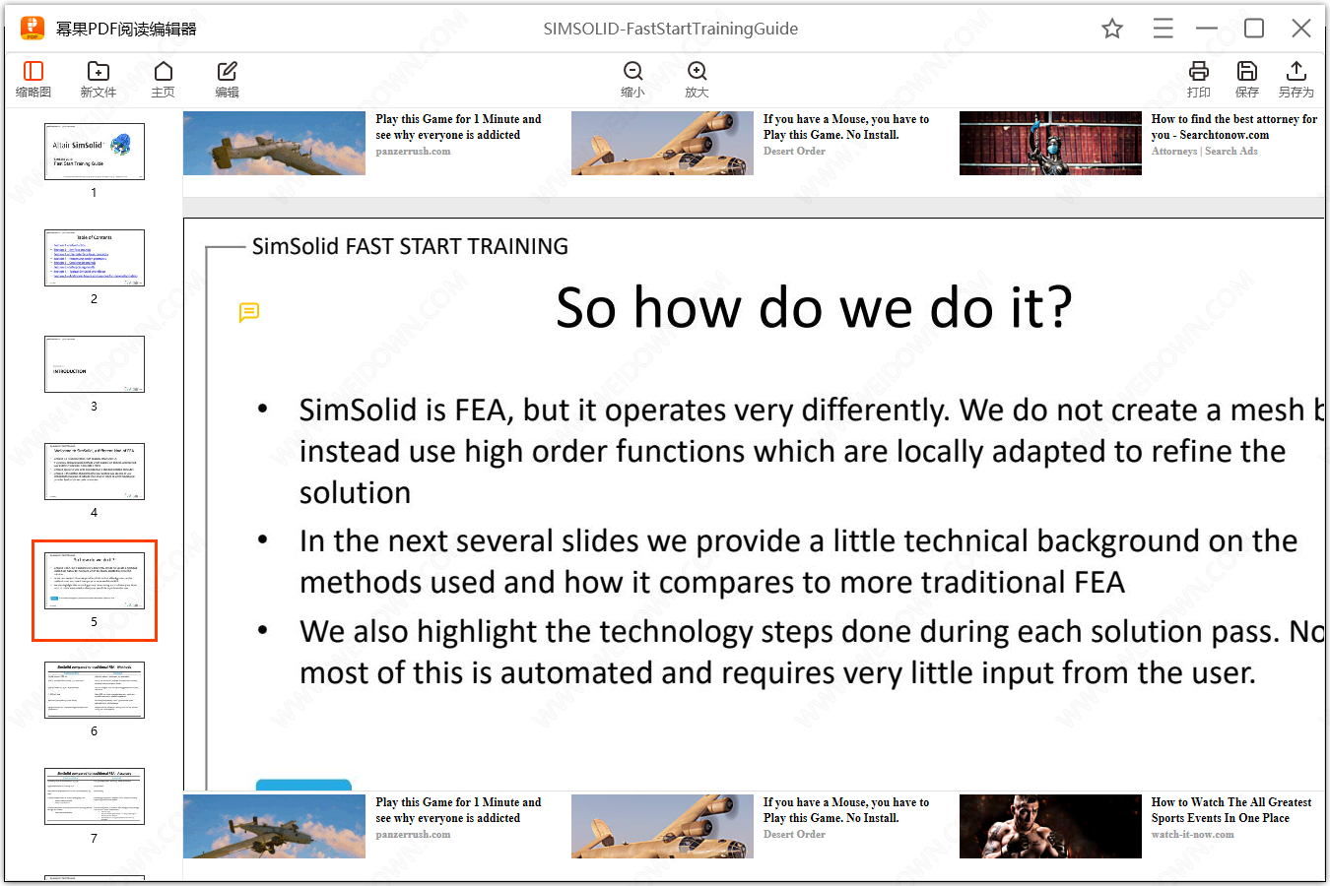Click 'panzerrush.com' text in top ad

point(413,152)
